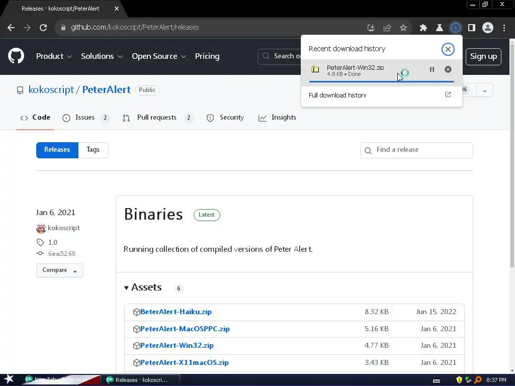Click the downloads toolbar icon

coord(456,28)
